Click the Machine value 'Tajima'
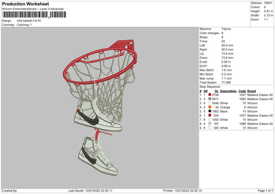 [226, 29]
